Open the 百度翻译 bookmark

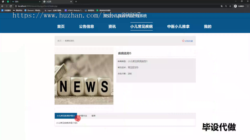(x=6, y=10)
